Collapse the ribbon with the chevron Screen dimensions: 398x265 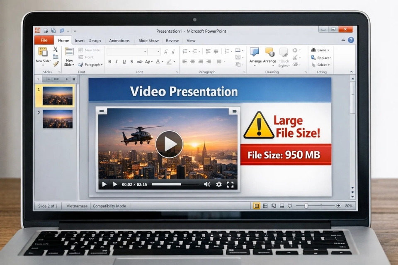pos(342,40)
